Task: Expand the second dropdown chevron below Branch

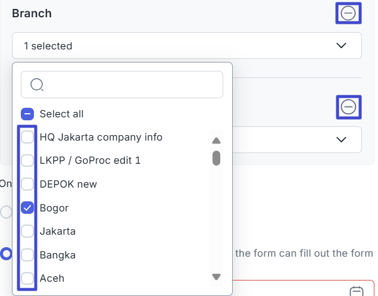Action: (341, 139)
